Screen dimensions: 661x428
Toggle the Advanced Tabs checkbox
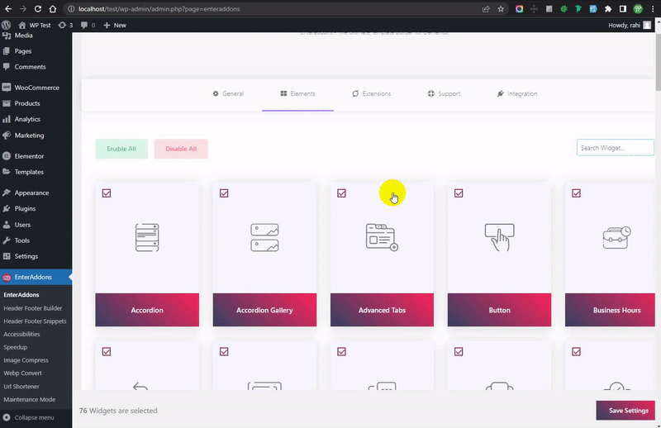(341, 193)
